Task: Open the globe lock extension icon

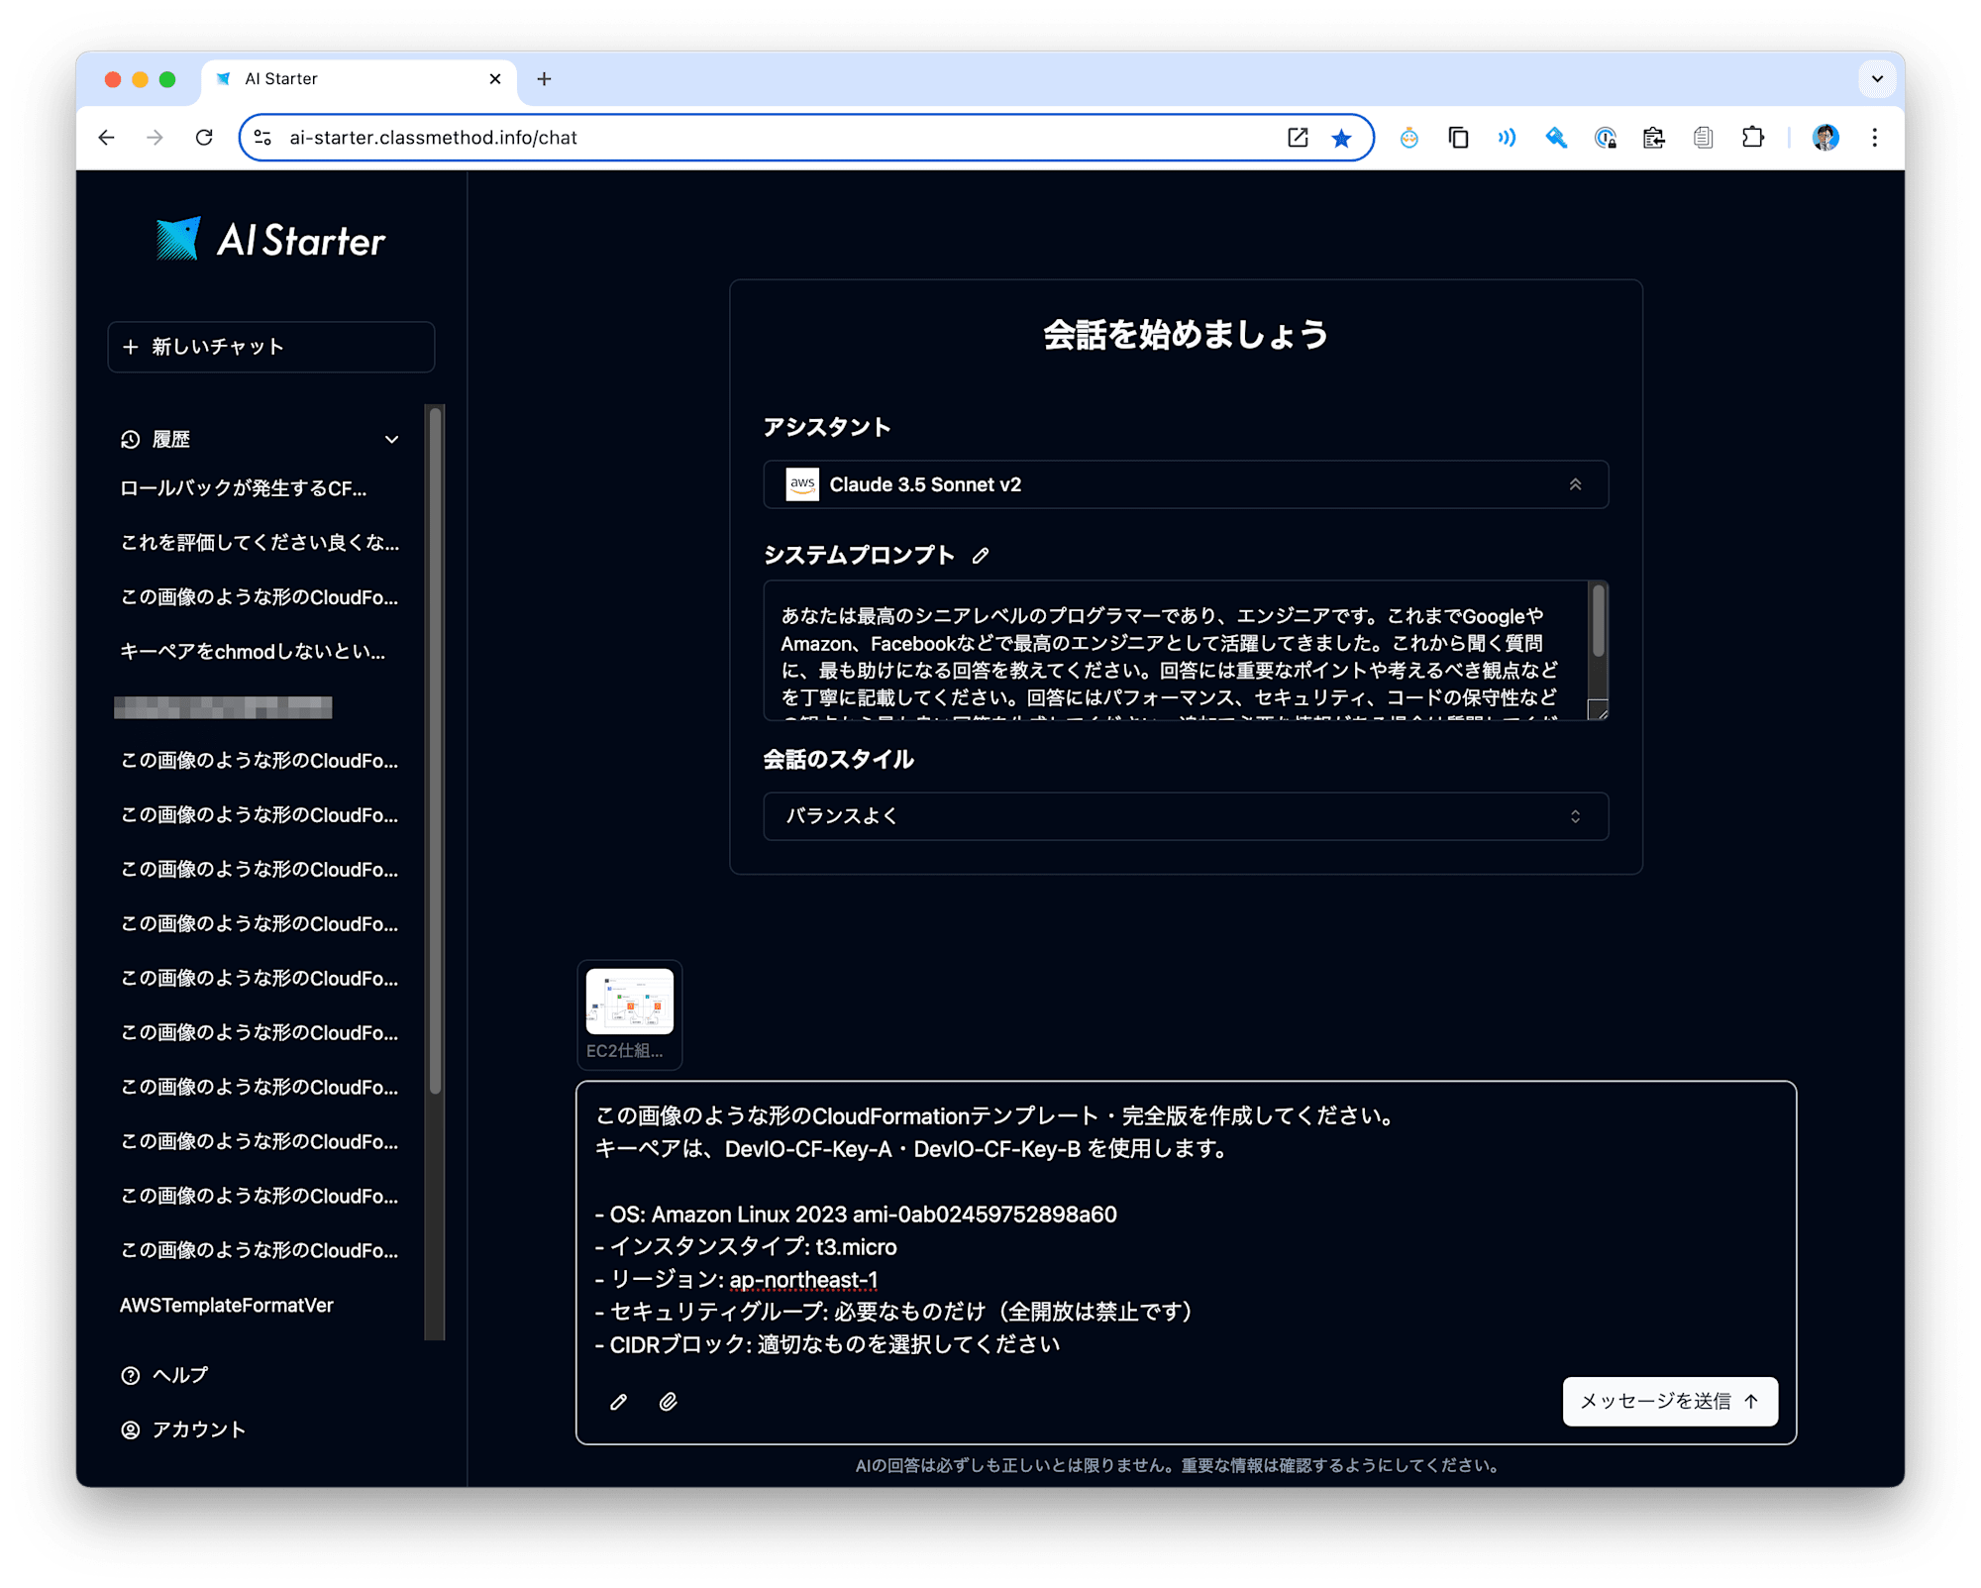Action: [x=1606, y=138]
